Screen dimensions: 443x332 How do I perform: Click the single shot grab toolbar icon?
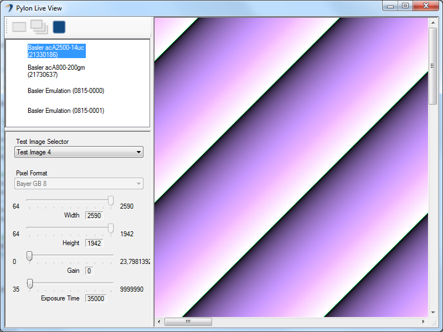[x=19, y=27]
